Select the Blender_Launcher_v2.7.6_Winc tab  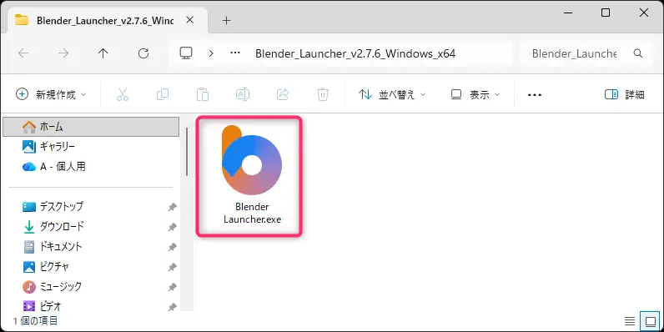105,20
